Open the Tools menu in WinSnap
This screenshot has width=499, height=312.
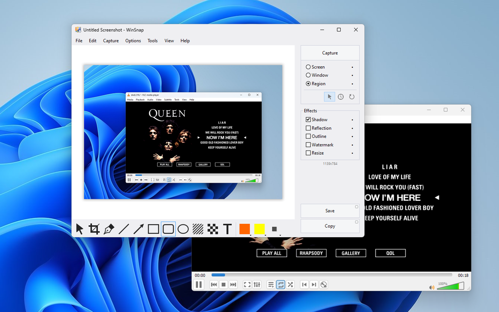pyautogui.click(x=152, y=41)
